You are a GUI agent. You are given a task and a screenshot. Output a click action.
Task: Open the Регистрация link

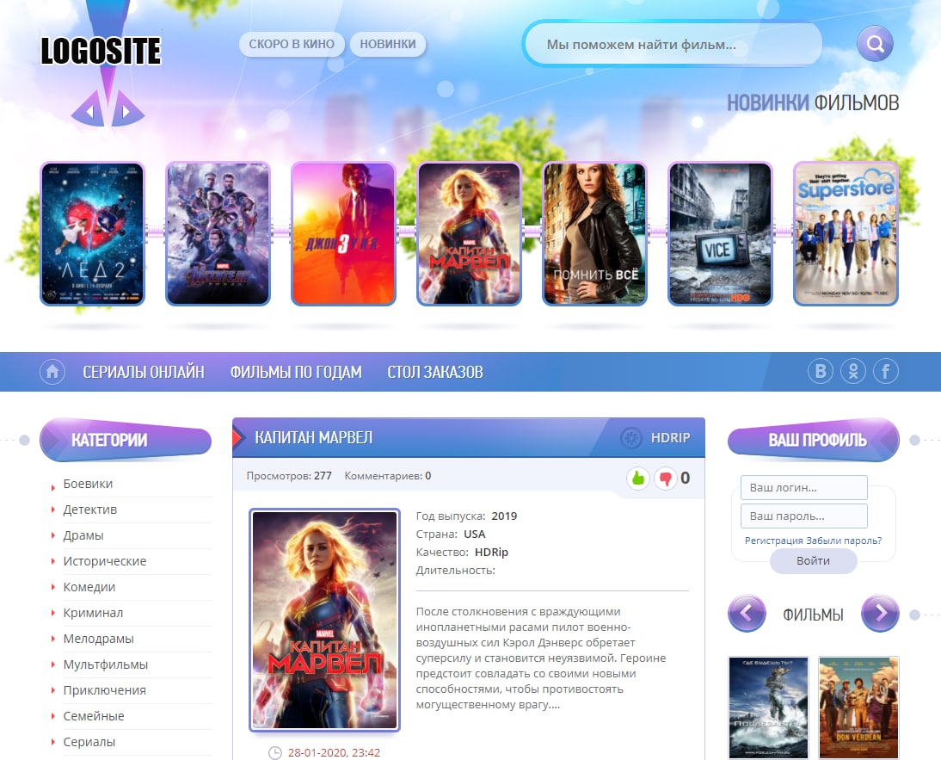(x=773, y=541)
